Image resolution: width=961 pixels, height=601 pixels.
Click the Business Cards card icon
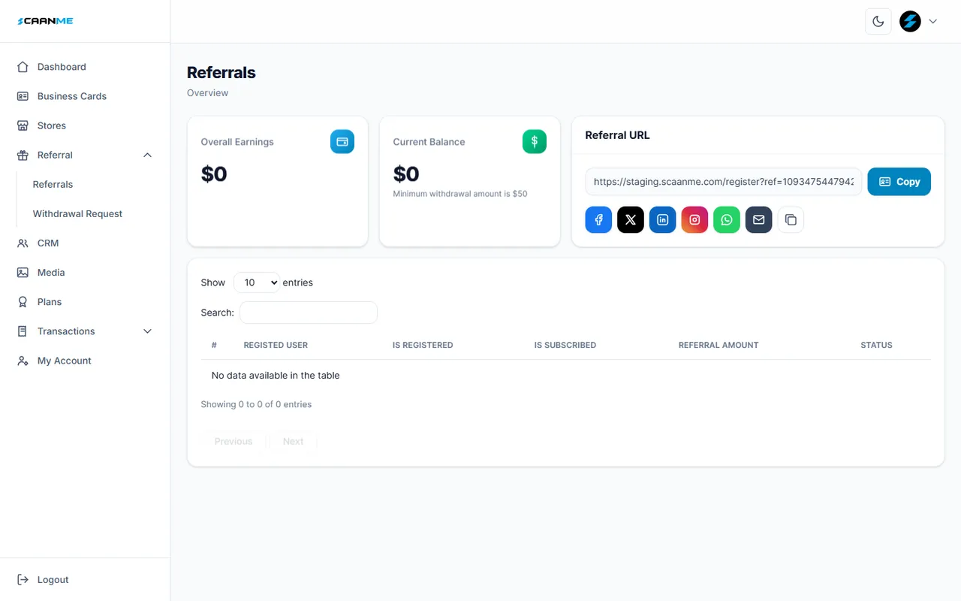(x=23, y=96)
